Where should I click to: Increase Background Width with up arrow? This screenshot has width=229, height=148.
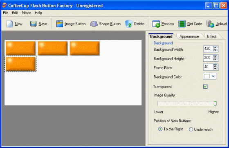coord(215,47)
